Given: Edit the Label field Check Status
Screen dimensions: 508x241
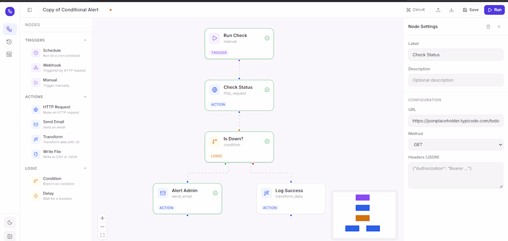Looking at the screenshot, I should tap(456, 54).
